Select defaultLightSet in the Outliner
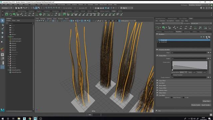Image resolution: width=213 pixels, height=120 pixels. tap(16, 70)
